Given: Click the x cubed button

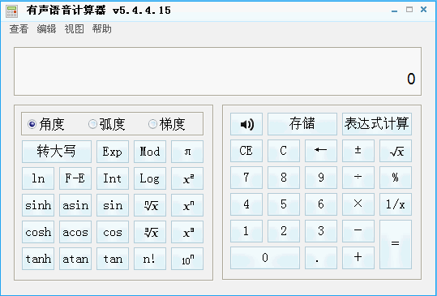Looking at the screenshot, I should [187, 232].
